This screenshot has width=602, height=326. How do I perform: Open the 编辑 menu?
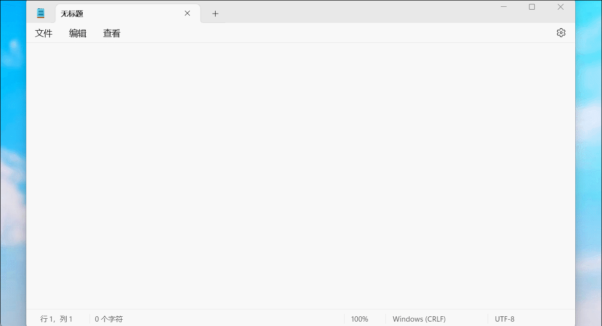[78, 33]
